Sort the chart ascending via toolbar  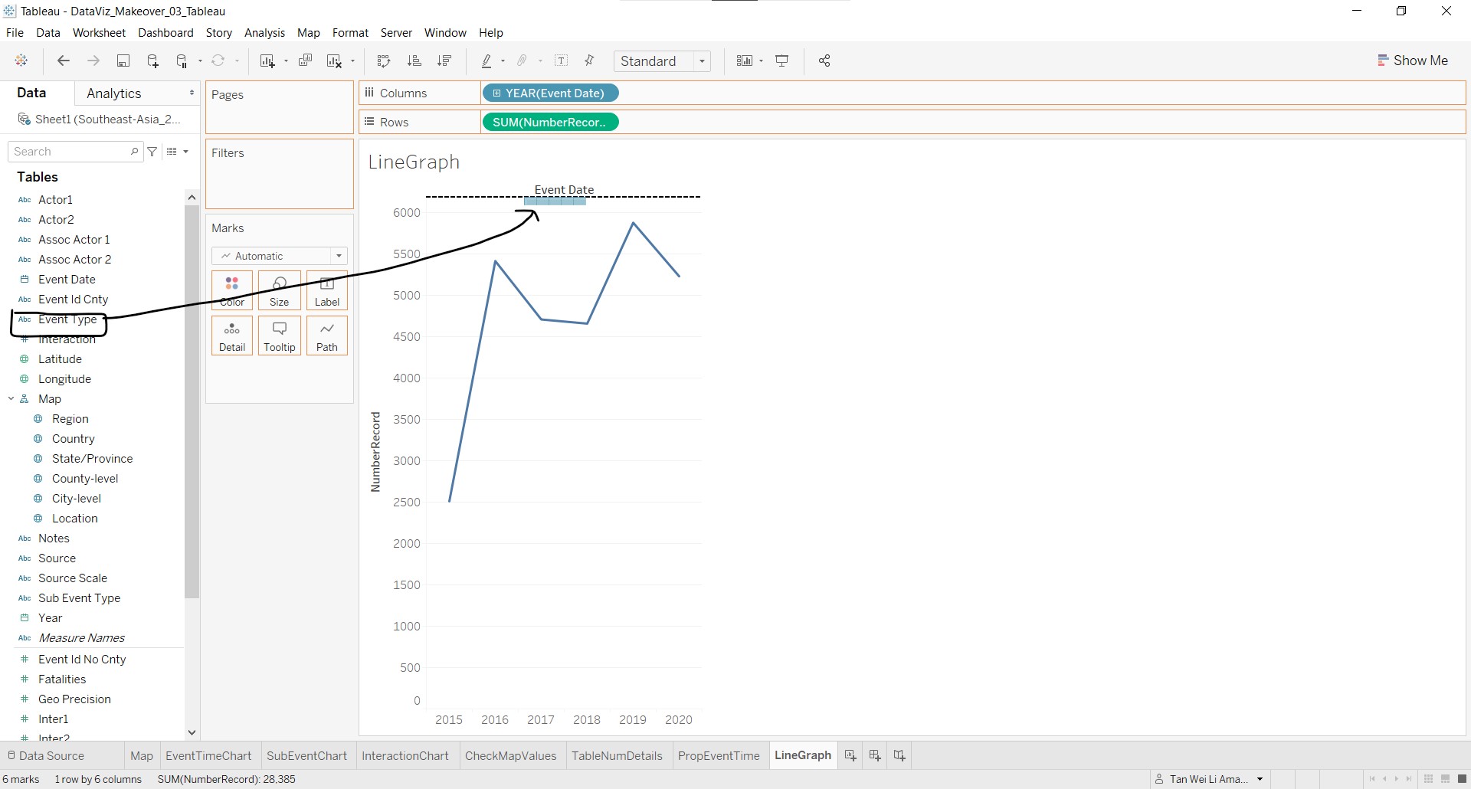pyautogui.click(x=414, y=61)
